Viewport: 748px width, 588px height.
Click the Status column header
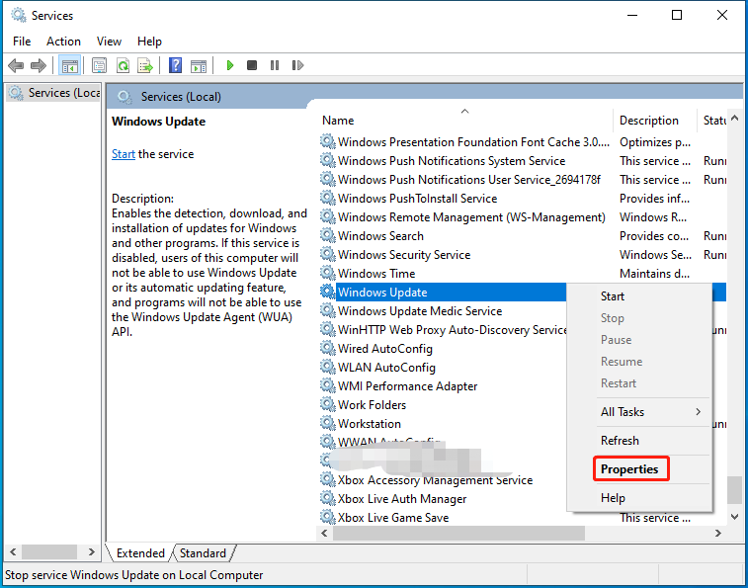(712, 121)
